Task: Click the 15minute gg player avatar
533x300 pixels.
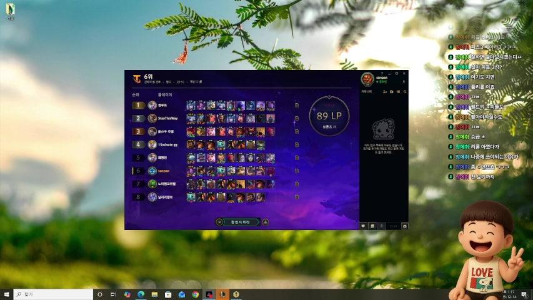Action: (x=152, y=144)
